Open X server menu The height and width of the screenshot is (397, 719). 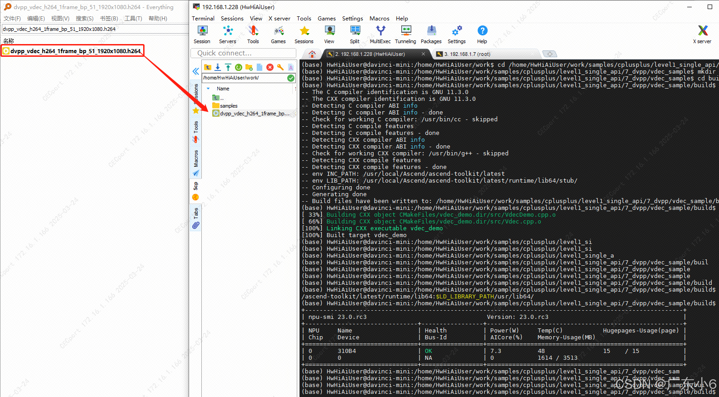280,19
